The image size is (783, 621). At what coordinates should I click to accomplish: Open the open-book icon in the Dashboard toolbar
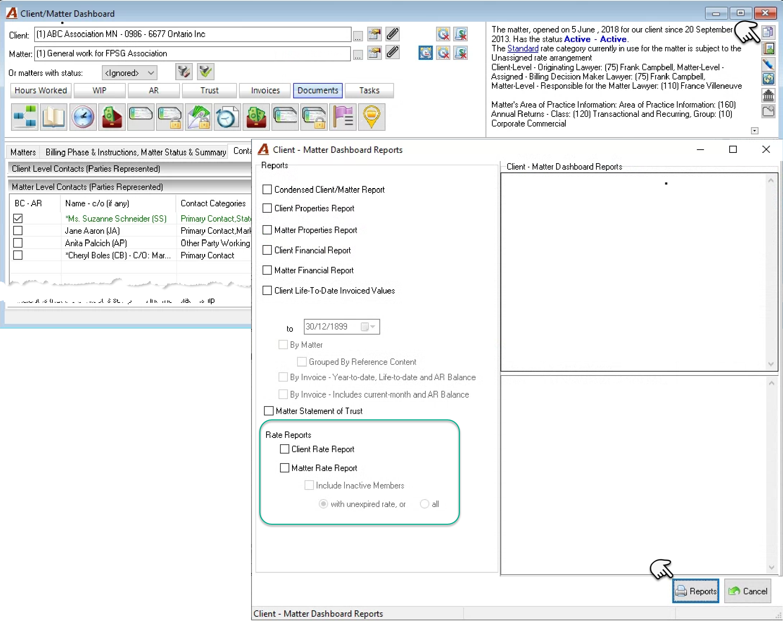tap(53, 117)
